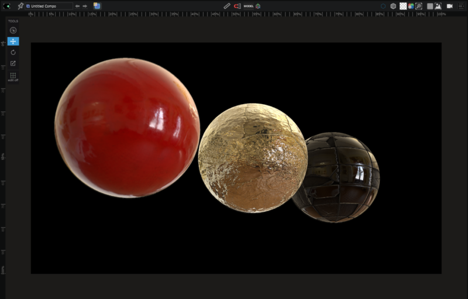The height and width of the screenshot is (299, 468).
Task: Click the pin icon beside composition name
Action: pyautogui.click(x=20, y=6)
